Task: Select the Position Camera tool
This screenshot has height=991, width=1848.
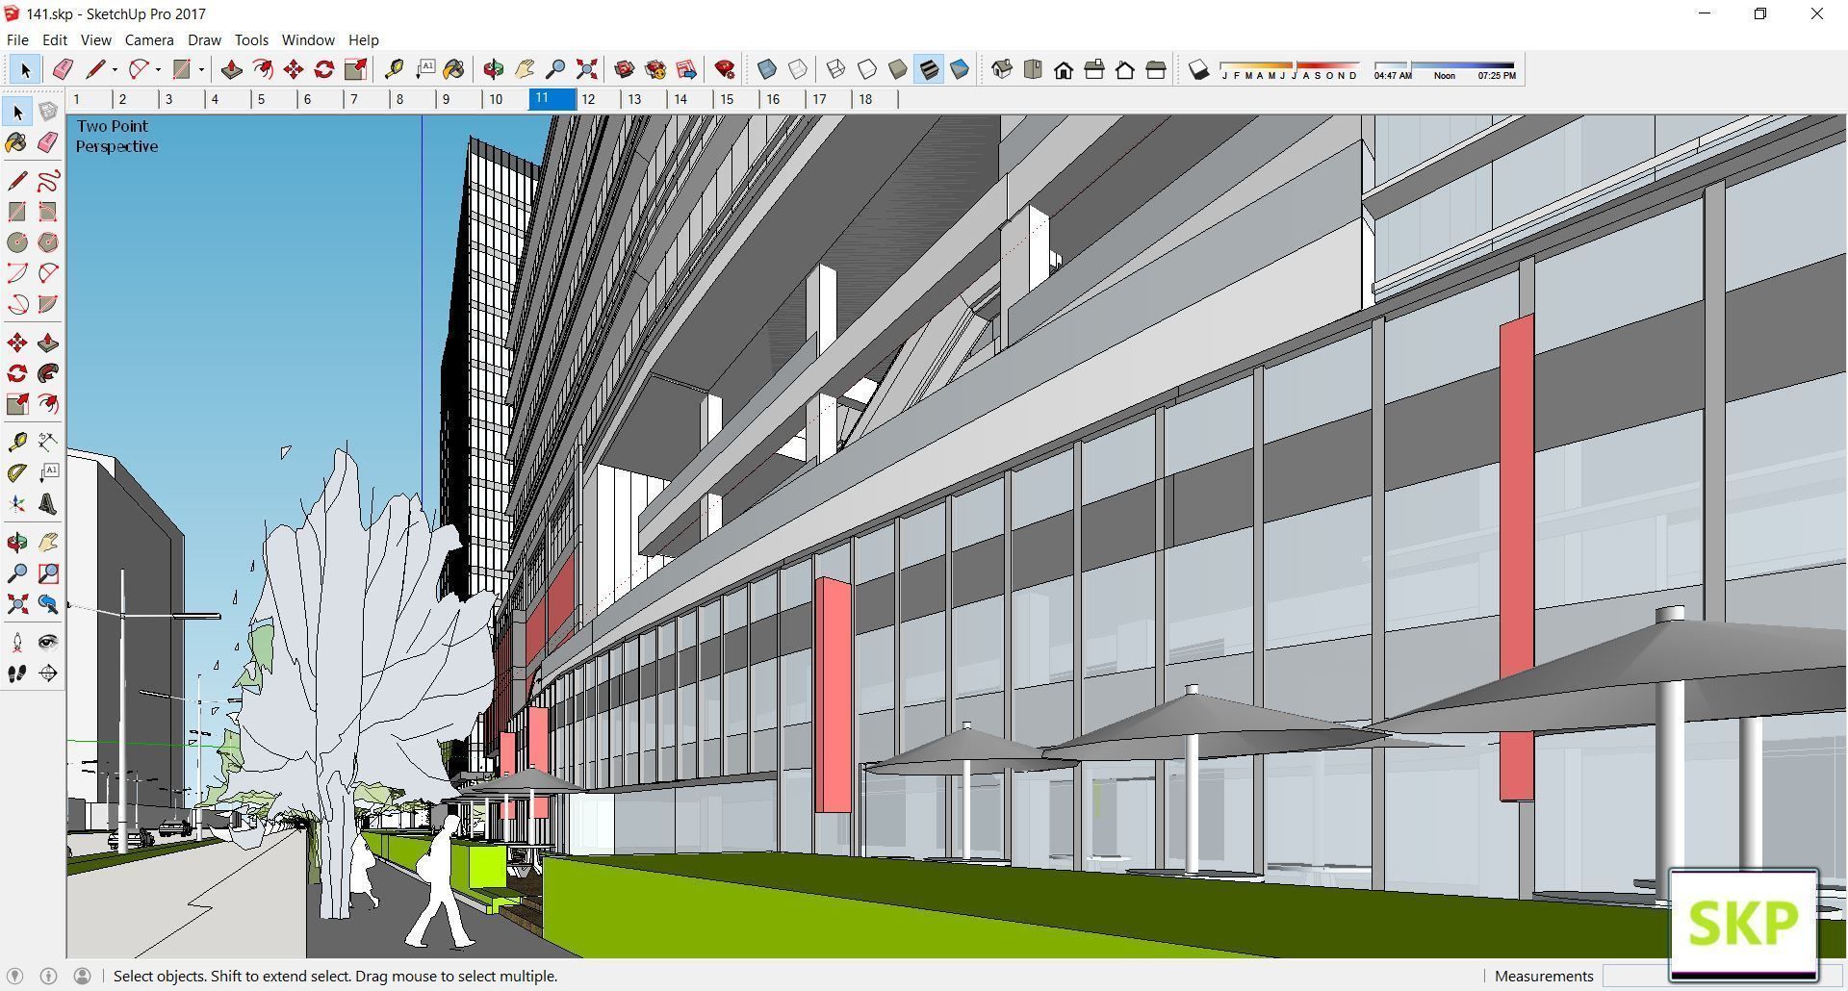Action: tap(17, 643)
